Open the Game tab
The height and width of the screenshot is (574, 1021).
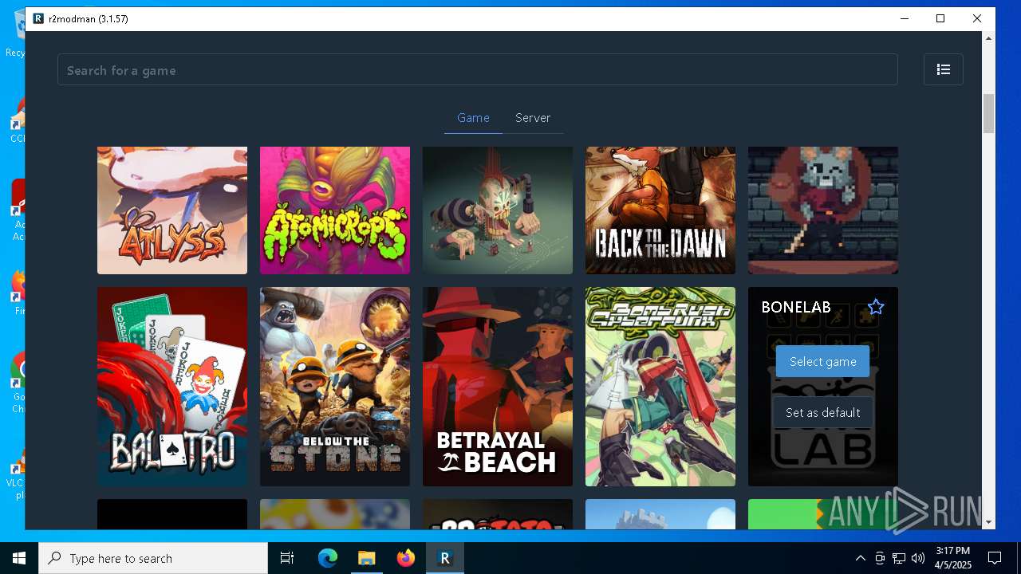473,117
